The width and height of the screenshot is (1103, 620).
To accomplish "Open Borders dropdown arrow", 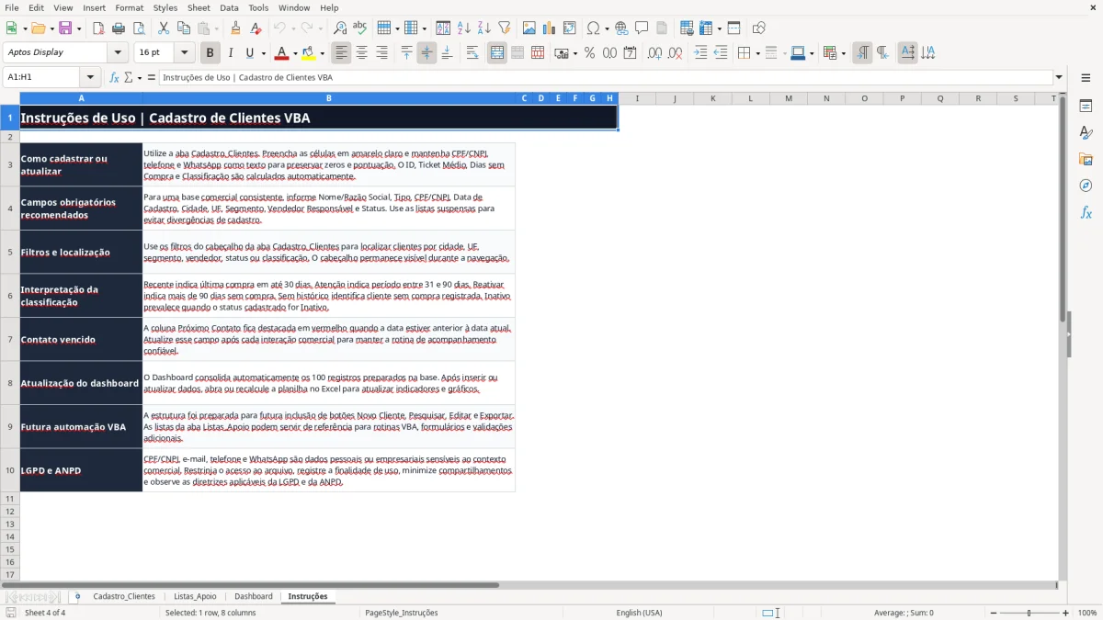I will point(758,53).
